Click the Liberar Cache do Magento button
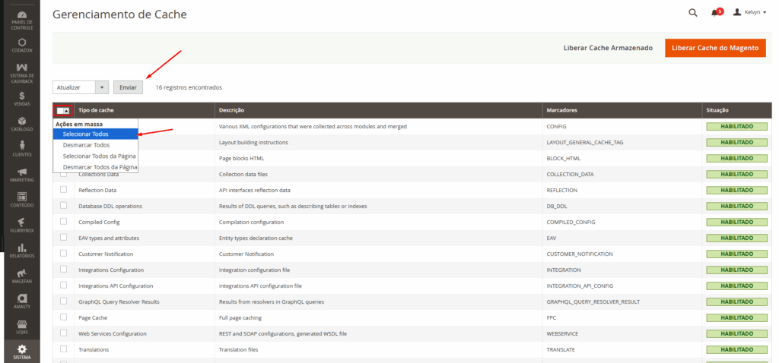This screenshot has height=363, width=779. pyautogui.click(x=714, y=48)
